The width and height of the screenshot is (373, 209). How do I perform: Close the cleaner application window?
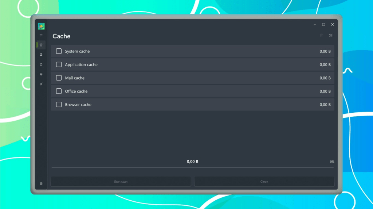click(332, 25)
